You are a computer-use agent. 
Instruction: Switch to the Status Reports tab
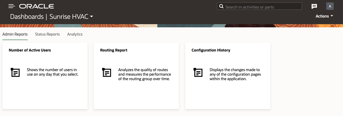tap(47, 34)
